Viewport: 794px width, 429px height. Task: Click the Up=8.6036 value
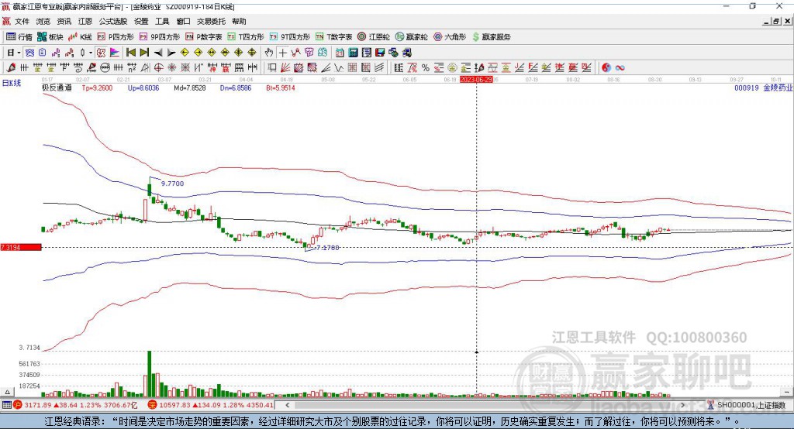point(143,88)
